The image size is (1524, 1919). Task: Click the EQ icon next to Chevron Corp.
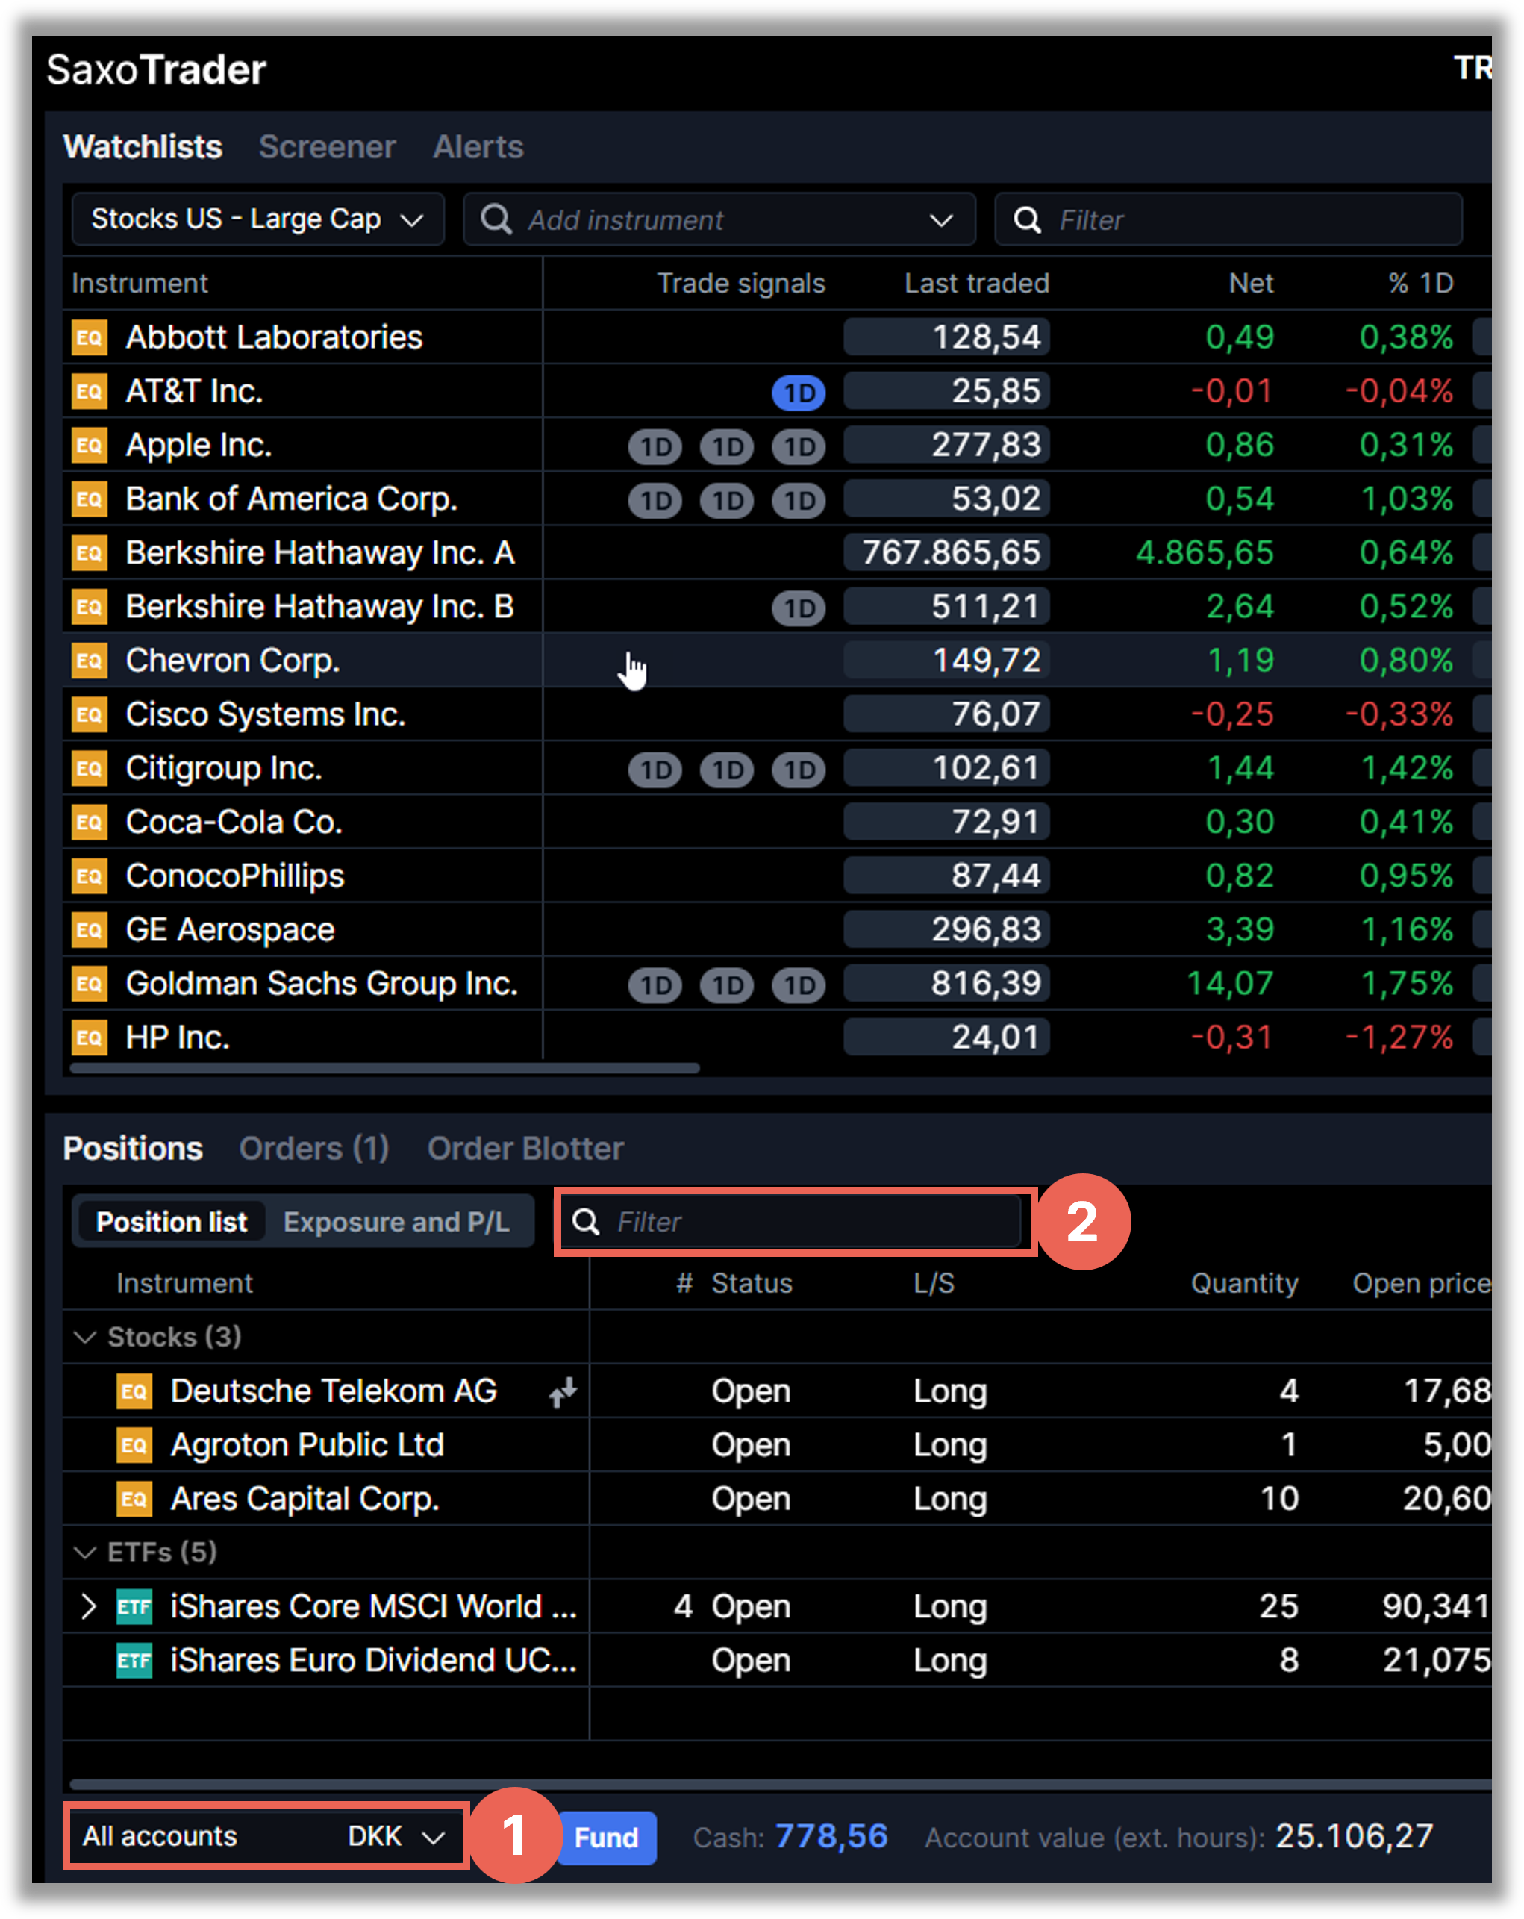(x=89, y=661)
